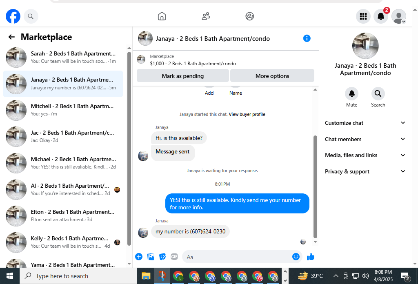Go to the Home feed icon
This screenshot has width=418, height=284.
(162, 16)
